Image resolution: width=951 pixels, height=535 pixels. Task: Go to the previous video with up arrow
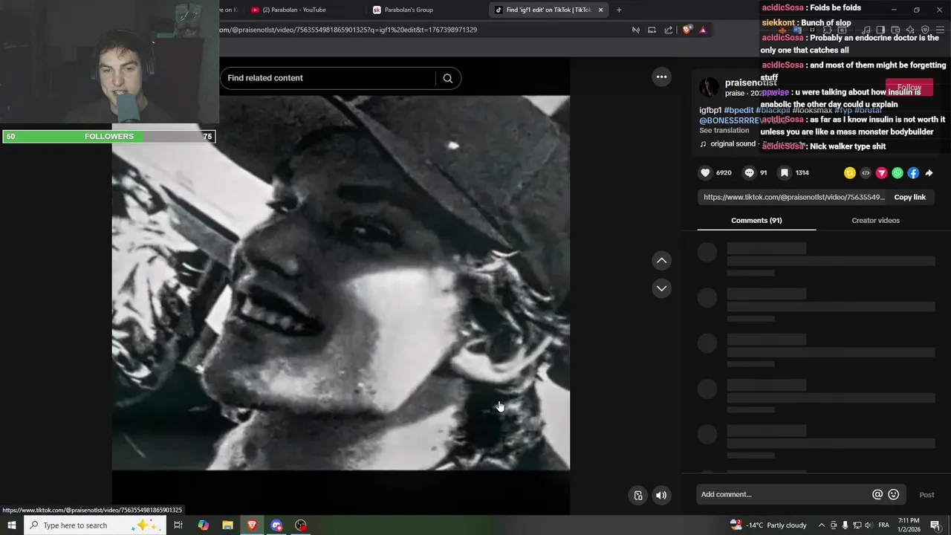pyautogui.click(x=661, y=261)
